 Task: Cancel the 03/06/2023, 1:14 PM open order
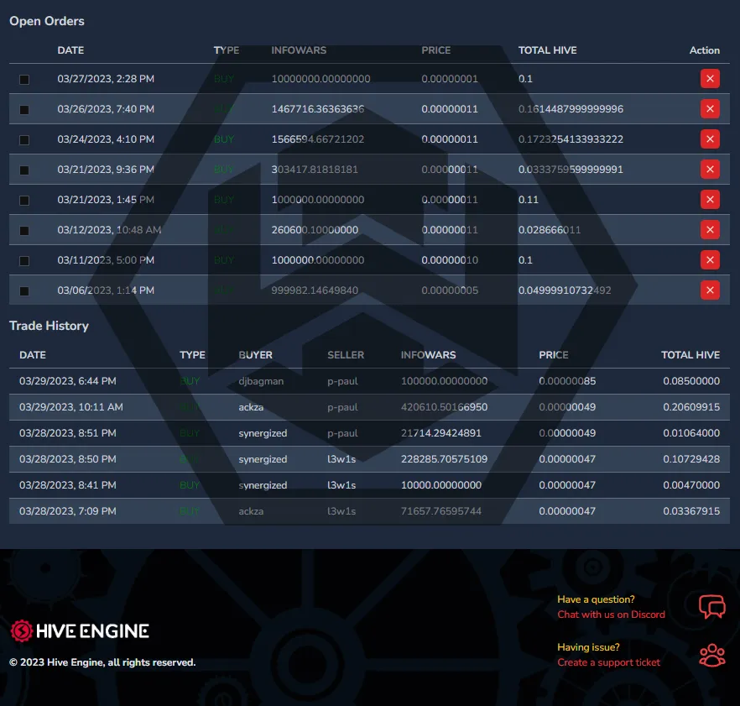tap(710, 290)
